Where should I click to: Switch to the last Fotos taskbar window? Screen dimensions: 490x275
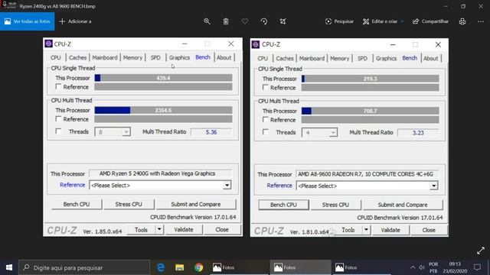(x=361, y=267)
